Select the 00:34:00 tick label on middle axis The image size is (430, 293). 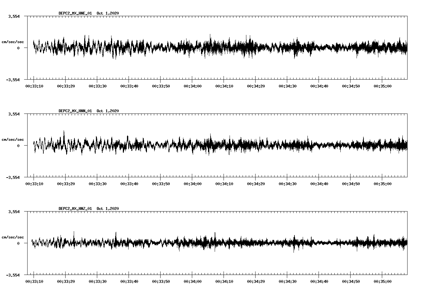192,183
